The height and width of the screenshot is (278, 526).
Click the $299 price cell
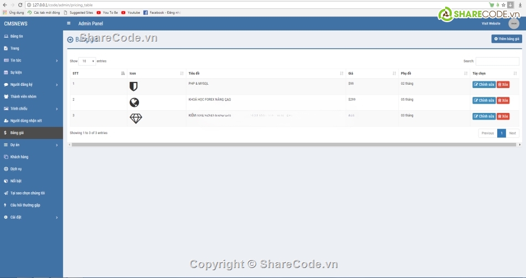[372, 102]
